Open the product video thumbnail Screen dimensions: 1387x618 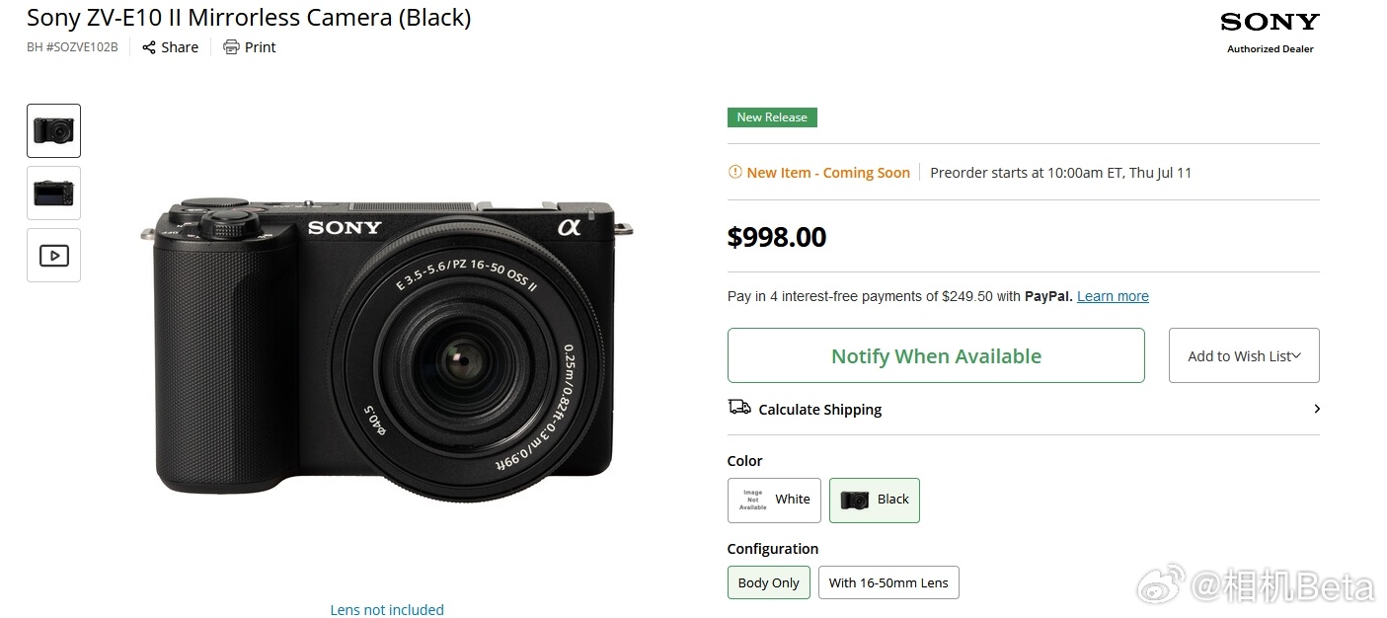(x=53, y=256)
